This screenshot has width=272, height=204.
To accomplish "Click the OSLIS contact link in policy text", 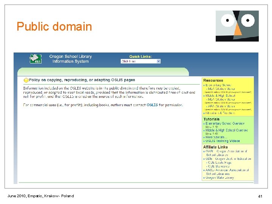I will click(152, 105).
